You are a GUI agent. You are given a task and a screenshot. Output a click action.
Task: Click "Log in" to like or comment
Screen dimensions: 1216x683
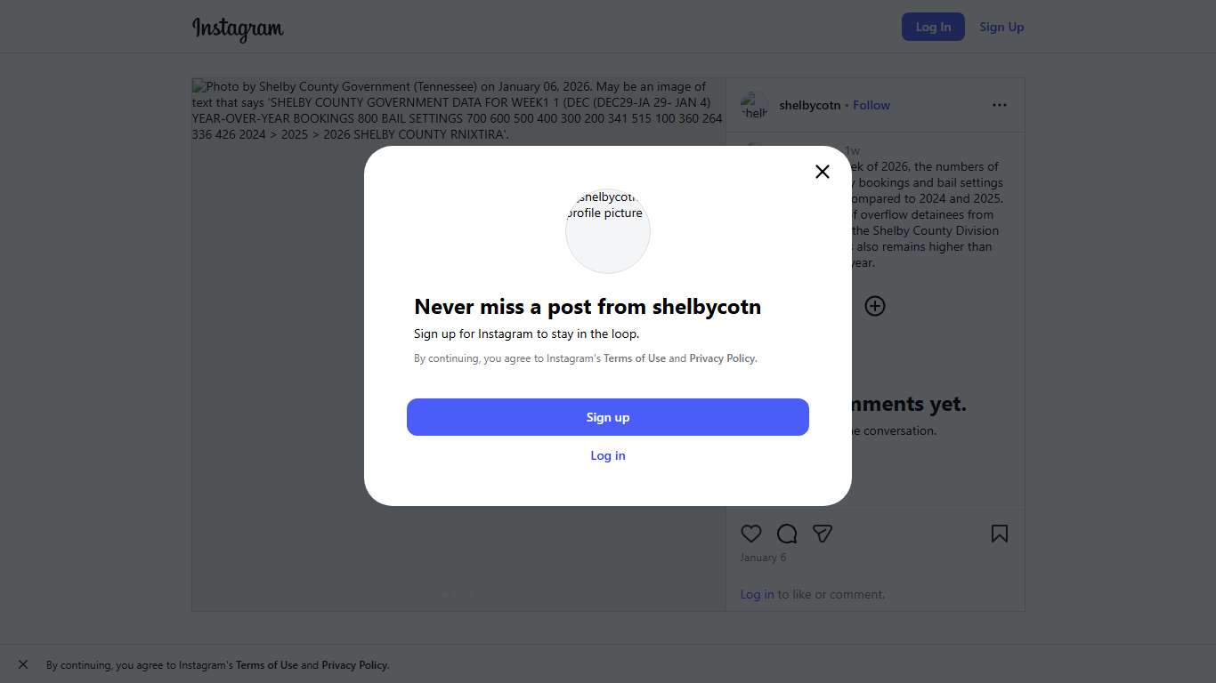pos(757,594)
